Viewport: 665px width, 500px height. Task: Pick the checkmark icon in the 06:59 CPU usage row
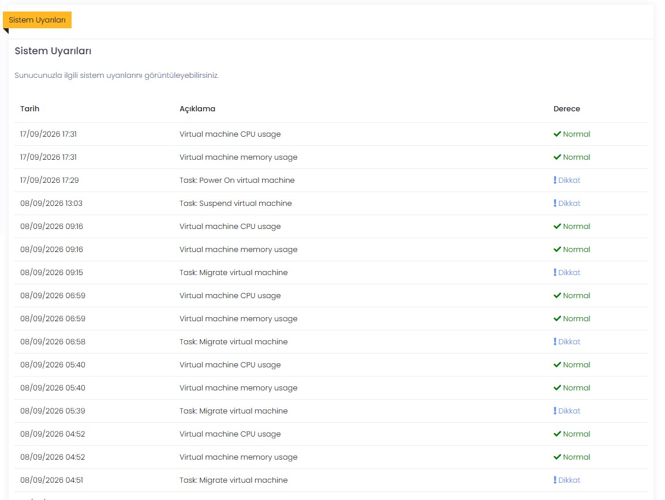point(557,296)
